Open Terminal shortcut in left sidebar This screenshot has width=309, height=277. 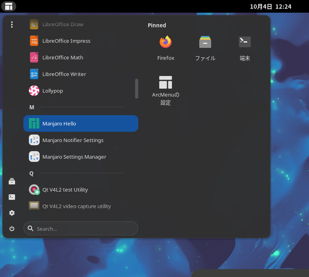(x=12, y=197)
